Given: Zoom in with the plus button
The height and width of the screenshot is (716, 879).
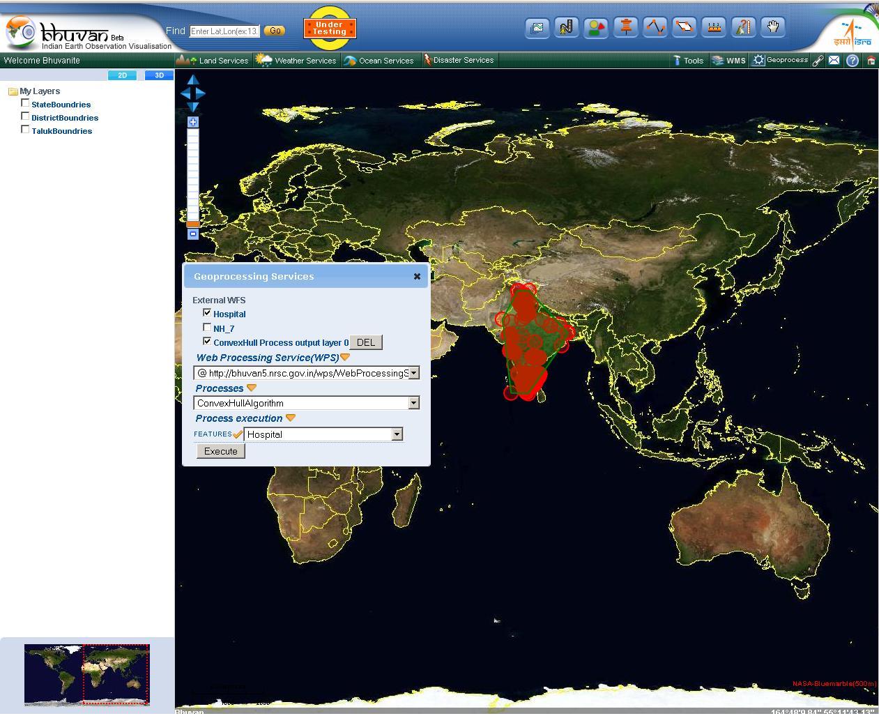Looking at the screenshot, I should 193,122.
